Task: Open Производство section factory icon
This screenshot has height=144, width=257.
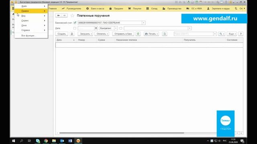Action: [x=164, y=8]
